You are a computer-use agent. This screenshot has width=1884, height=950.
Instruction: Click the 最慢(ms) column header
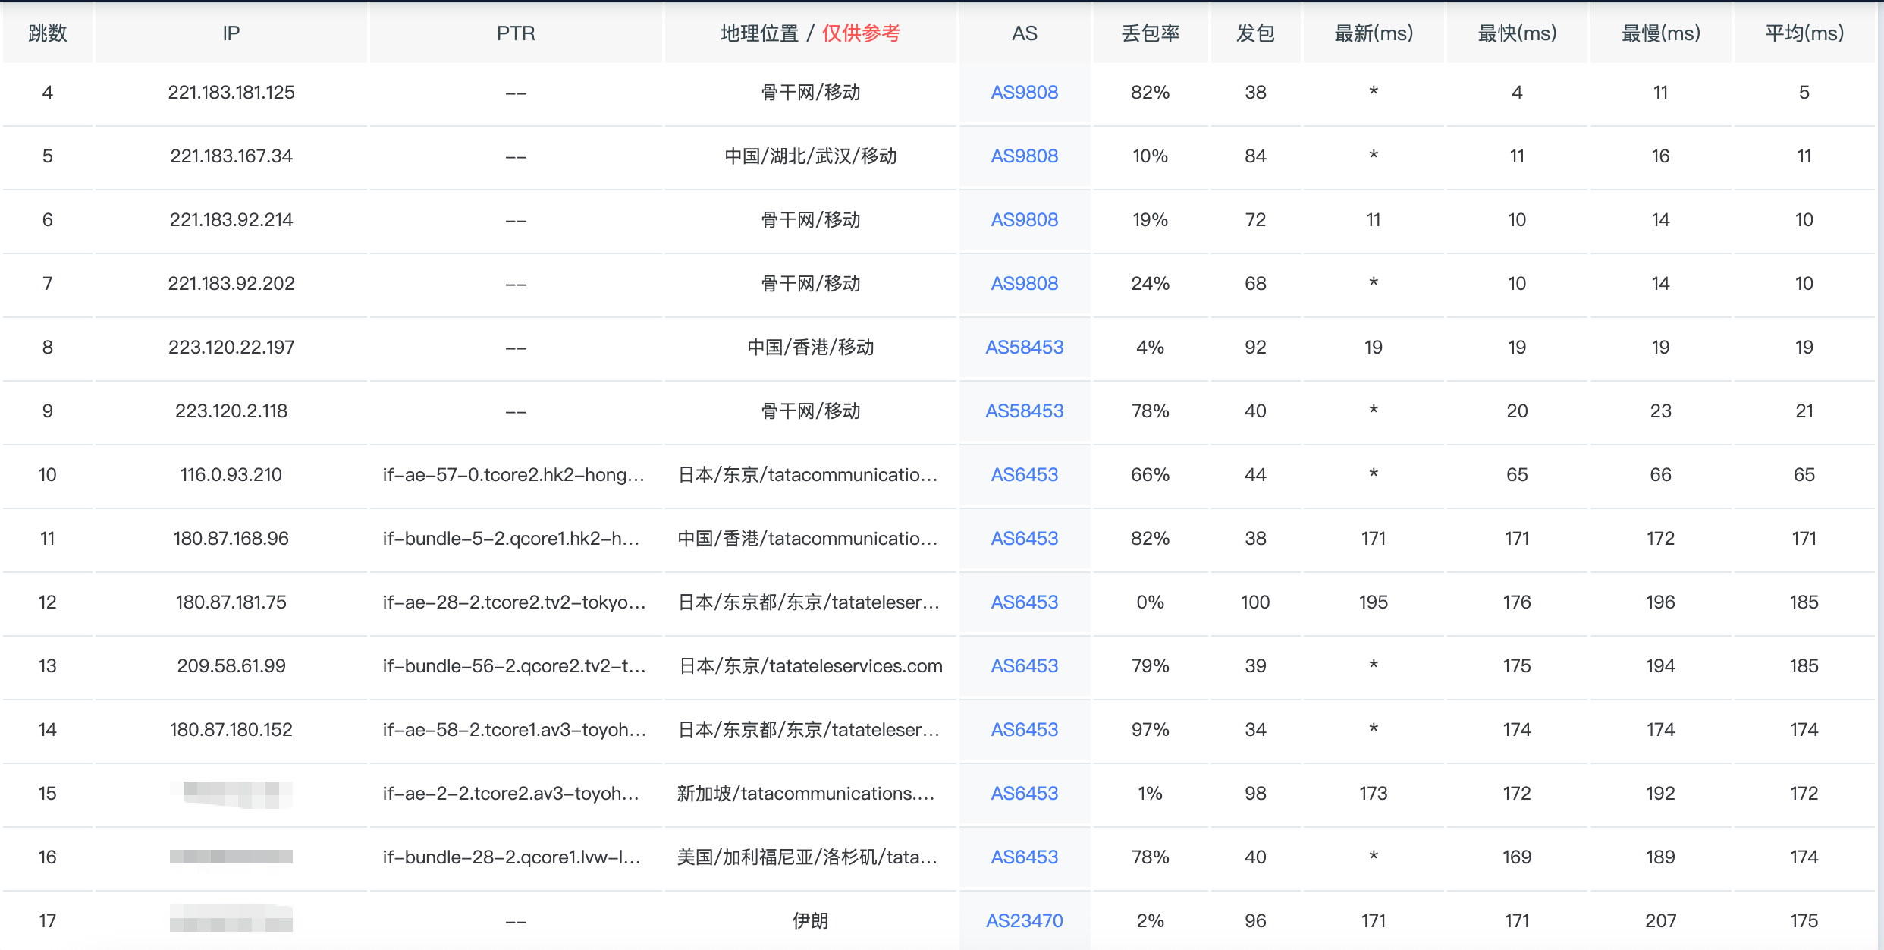pyautogui.click(x=1660, y=33)
